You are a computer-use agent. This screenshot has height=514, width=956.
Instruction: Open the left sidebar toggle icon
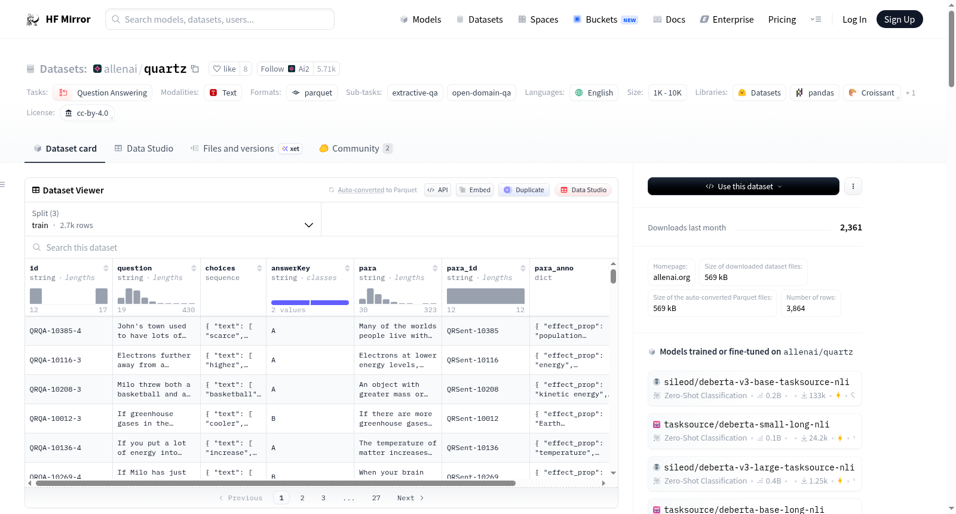coord(3,184)
